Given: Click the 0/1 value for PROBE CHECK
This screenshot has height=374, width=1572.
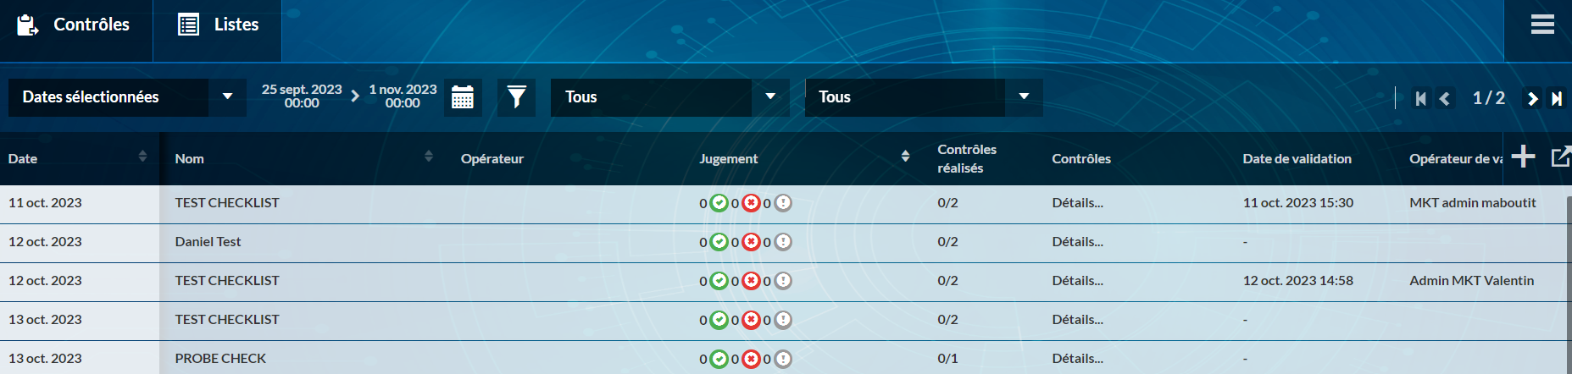Looking at the screenshot, I should (947, 359).
